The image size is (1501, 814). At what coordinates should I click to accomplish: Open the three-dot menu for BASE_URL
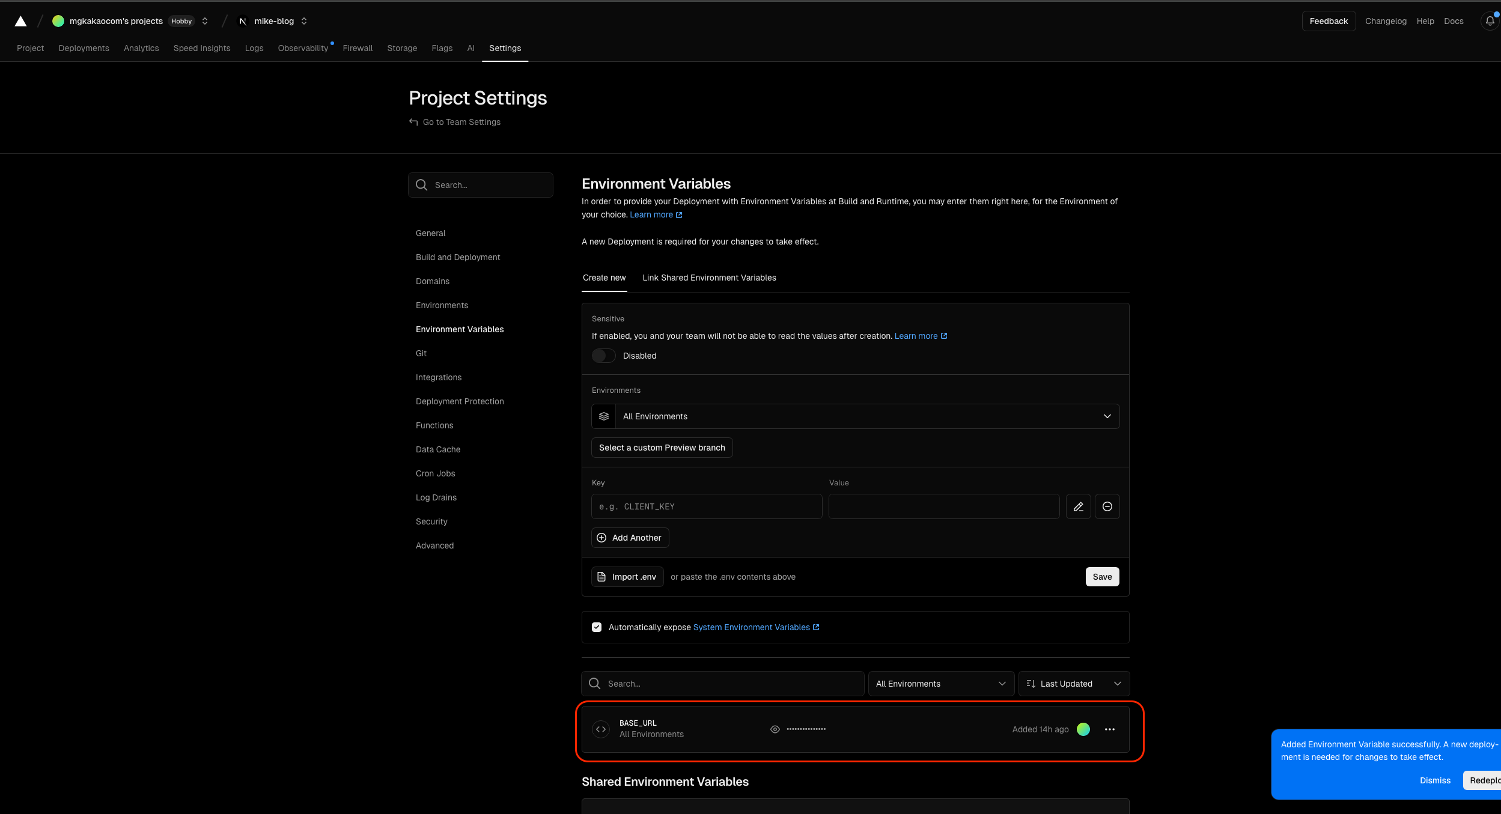pyautogui.click(x=1110, y=729)
